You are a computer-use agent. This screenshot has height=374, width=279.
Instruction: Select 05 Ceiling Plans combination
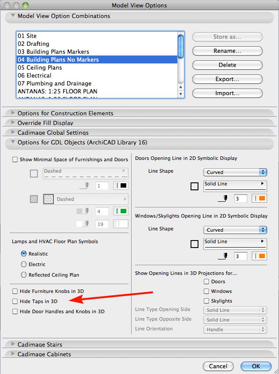click(97, 67)
